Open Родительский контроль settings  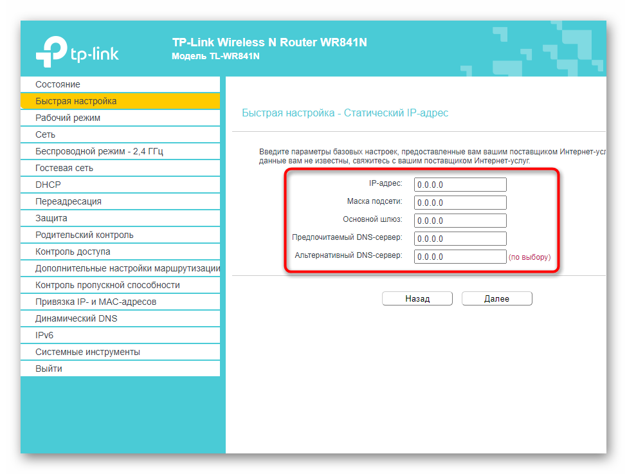(x=84, y=235)
